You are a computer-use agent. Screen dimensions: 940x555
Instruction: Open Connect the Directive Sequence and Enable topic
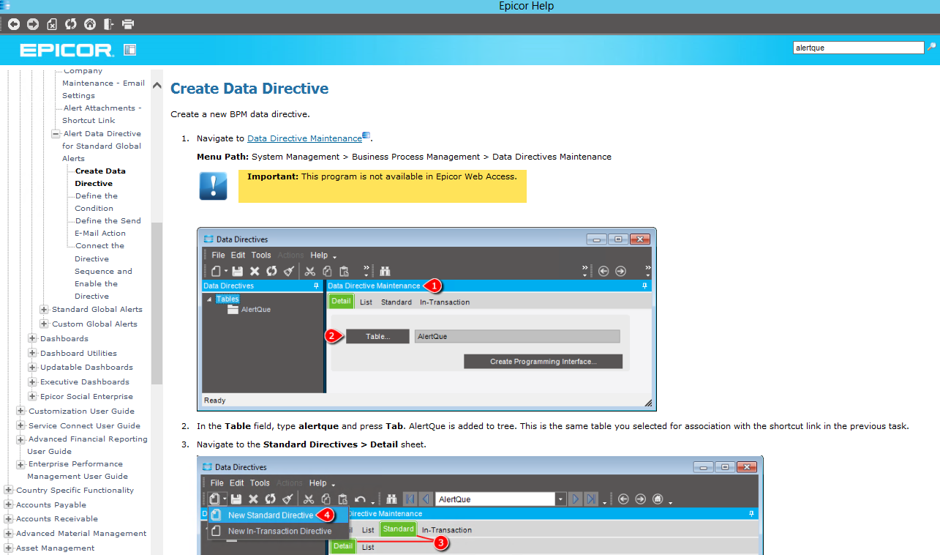103,271
